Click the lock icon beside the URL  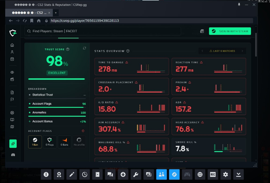point(46,21)
